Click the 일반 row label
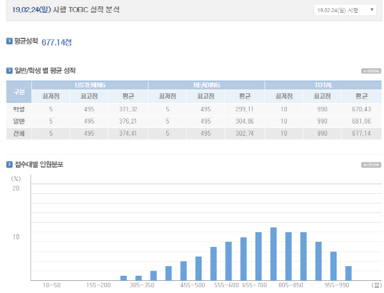Viewport: 384px width, 293px height. (x=19, y=121)
